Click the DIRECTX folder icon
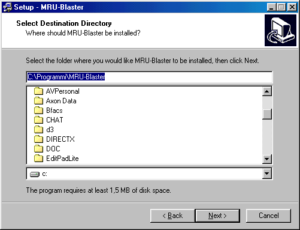This screenshot has width=300, height=230. [x=38, y=139]
